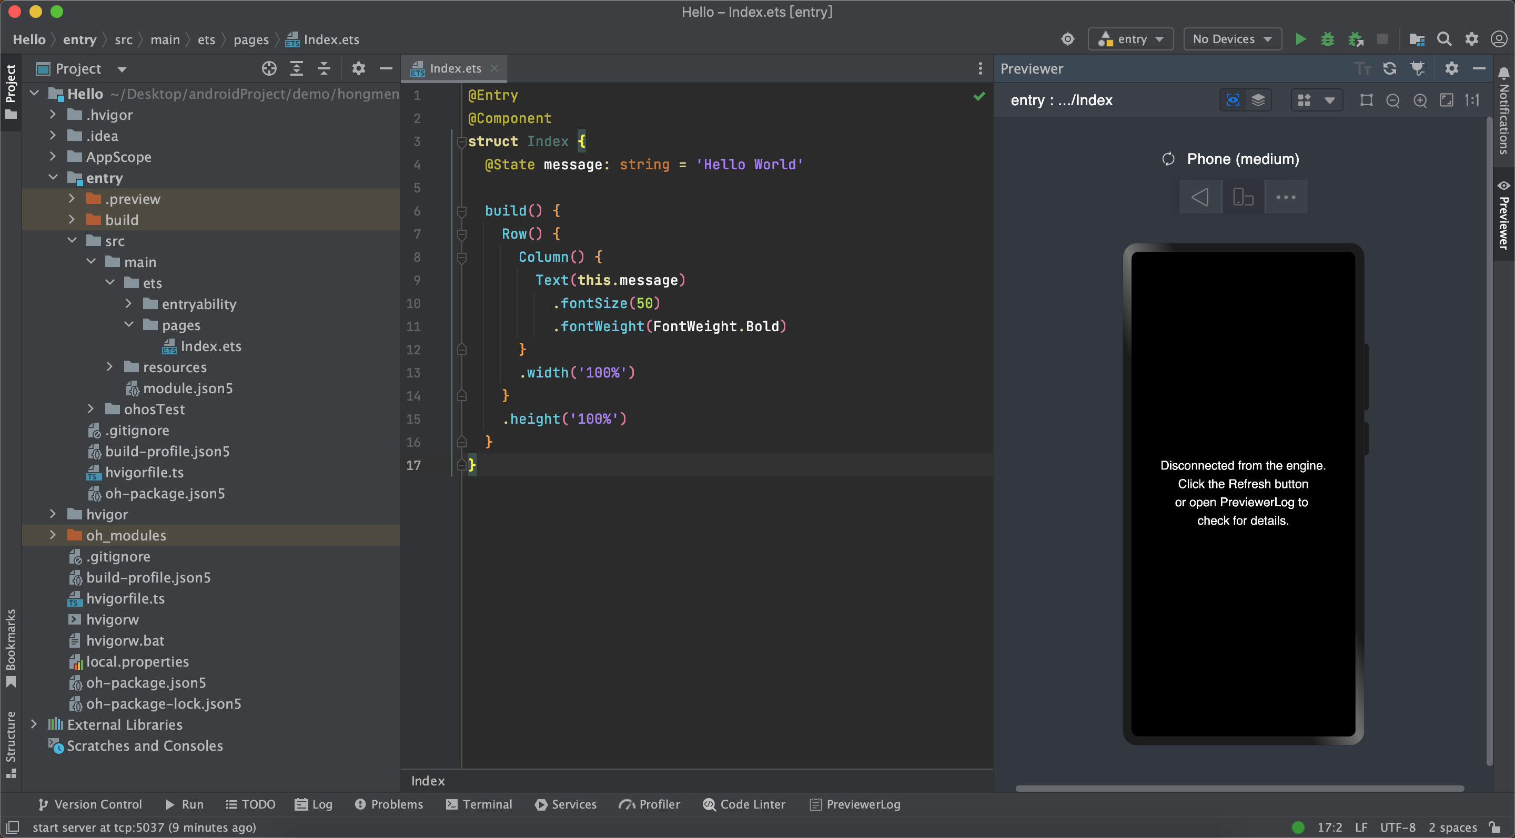Click the pages breadcrumb in navigation bar
1515x838 pixels.
coord(251,39)
